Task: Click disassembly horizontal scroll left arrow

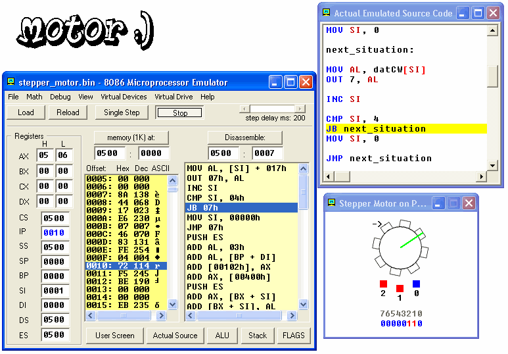Action: point(191,315)
